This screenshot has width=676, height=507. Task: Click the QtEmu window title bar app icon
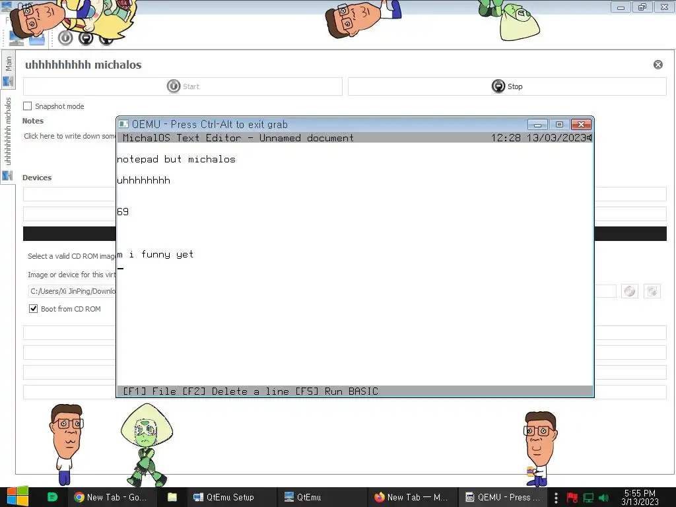pyautogui.click(x=7, y=6)
